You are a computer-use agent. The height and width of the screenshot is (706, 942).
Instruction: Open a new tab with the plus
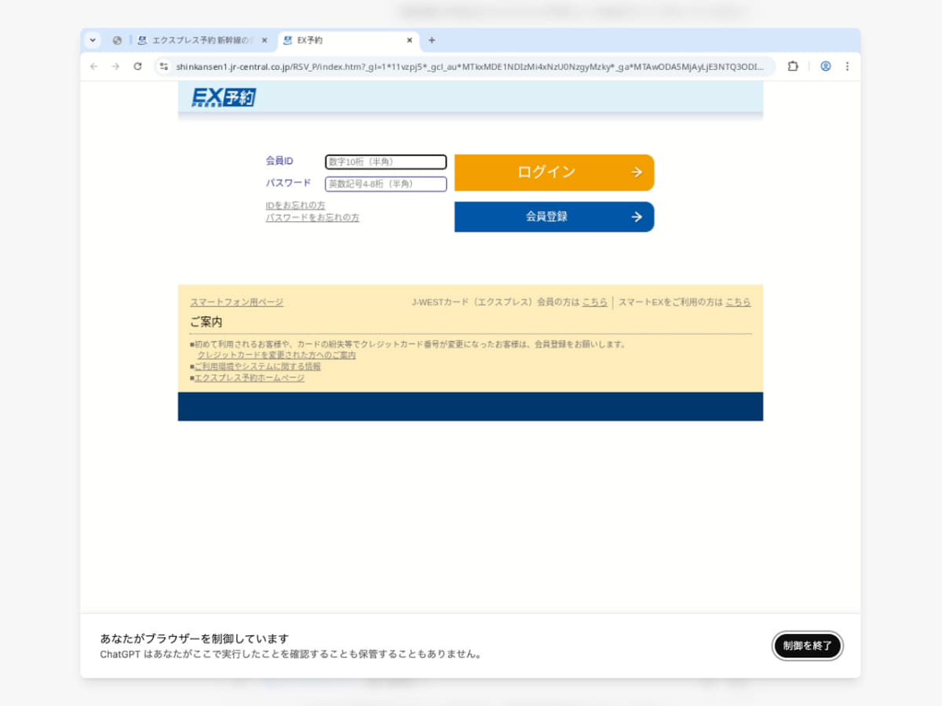click(433, 40)
